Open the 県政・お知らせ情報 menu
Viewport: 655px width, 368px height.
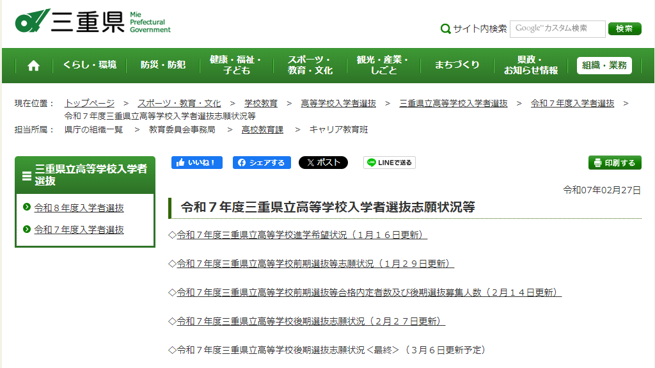click(x=530, y=65)
